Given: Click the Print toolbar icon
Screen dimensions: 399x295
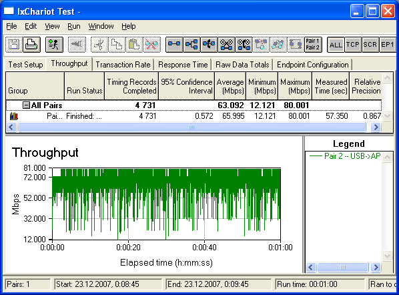Looking at the screenshot, I should (x=31, y=45).
